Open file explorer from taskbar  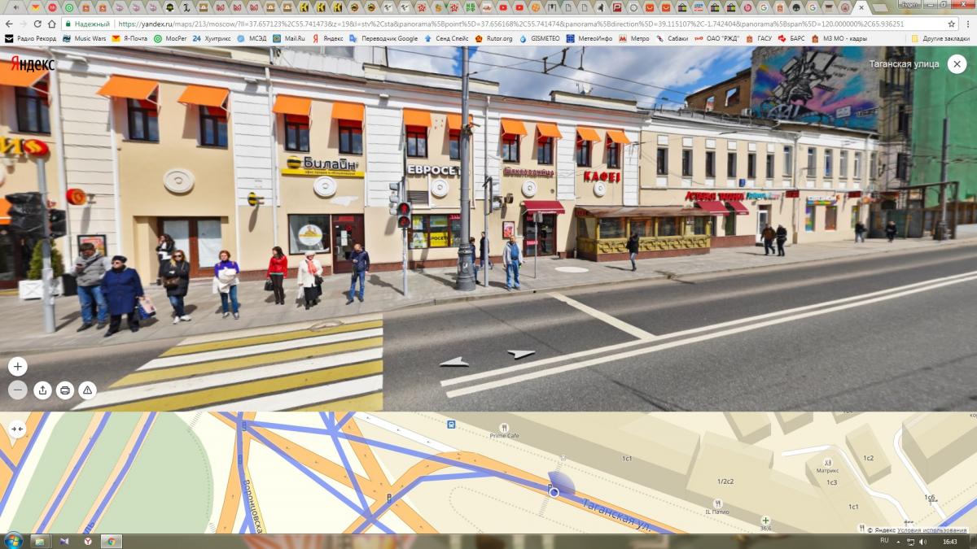click(x=40, y=541)
